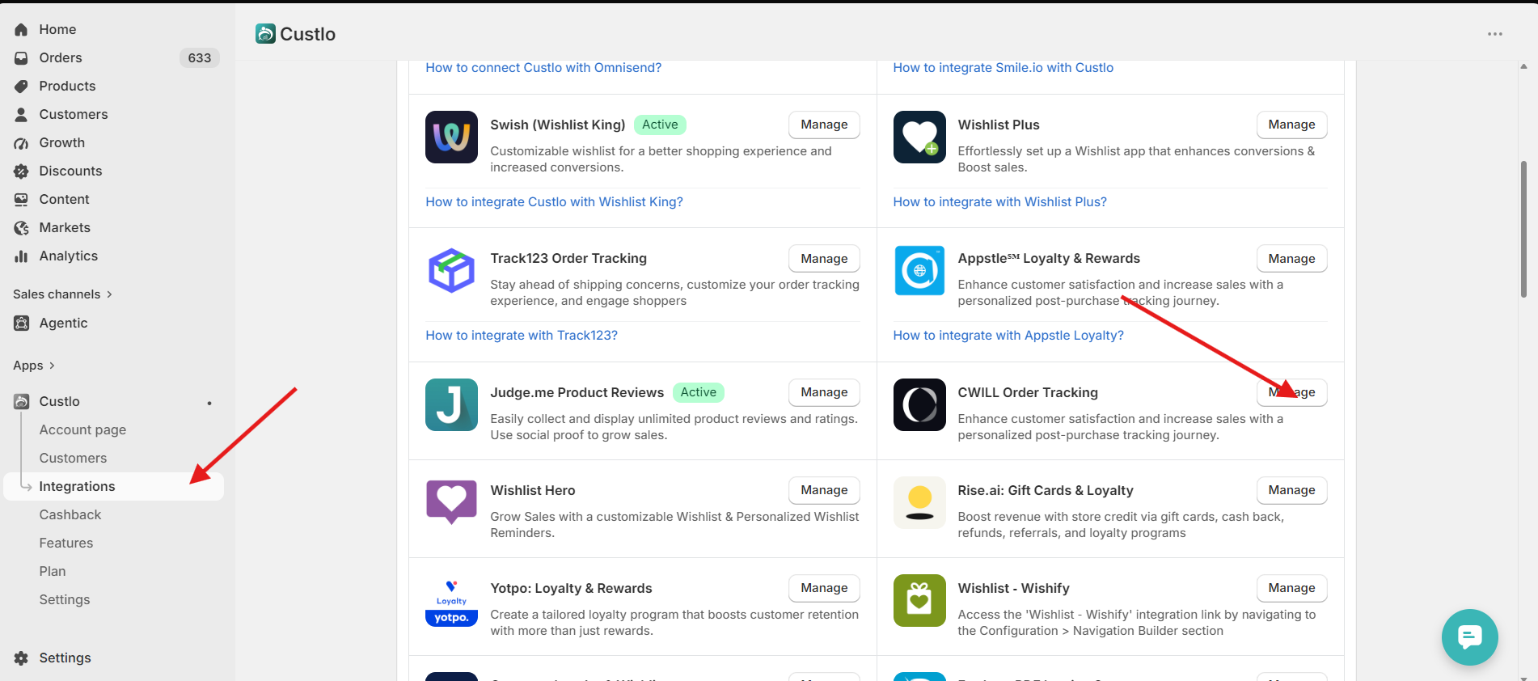Click the Appstle Loyalty app logo
Image resolution: width=1538 pixels, height=681 pixels.
click(x=919, y=271)
